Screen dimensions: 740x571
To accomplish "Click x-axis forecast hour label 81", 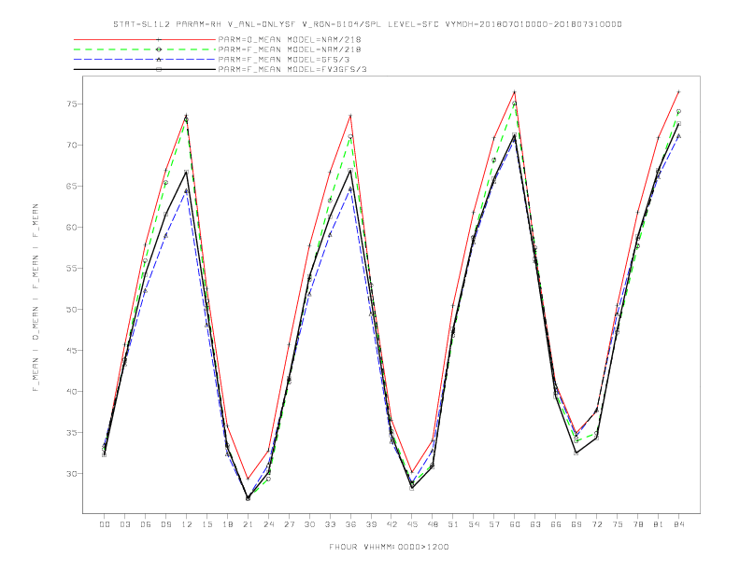I will point(659,524).
